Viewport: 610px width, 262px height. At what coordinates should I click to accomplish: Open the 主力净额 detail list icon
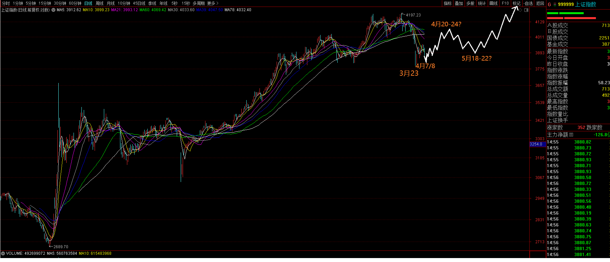coord(571,135)
